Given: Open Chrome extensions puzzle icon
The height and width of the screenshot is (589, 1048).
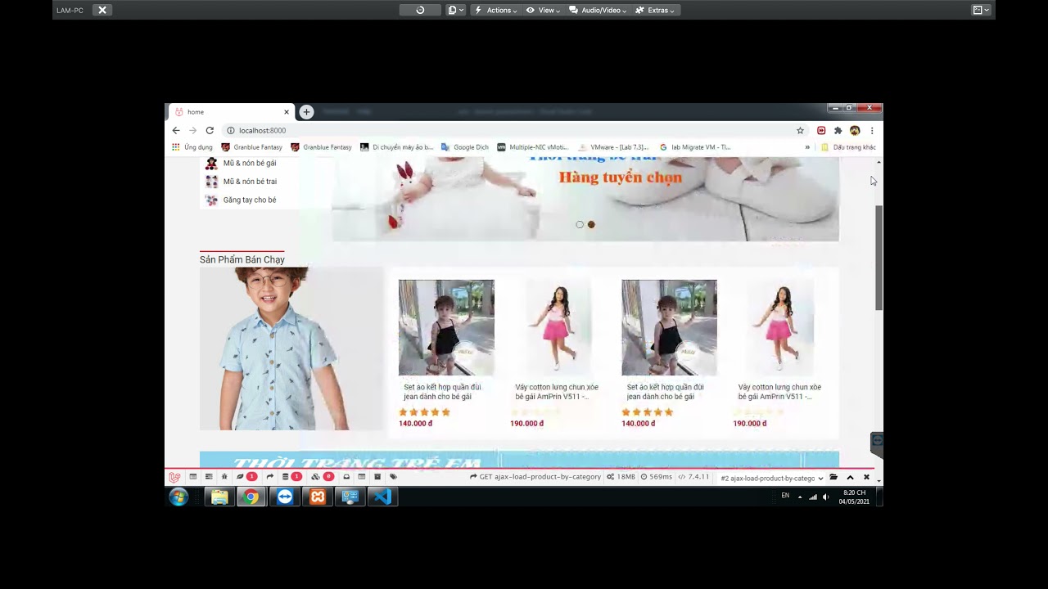Looking at the screenshot, I should (x=838, y=130).
